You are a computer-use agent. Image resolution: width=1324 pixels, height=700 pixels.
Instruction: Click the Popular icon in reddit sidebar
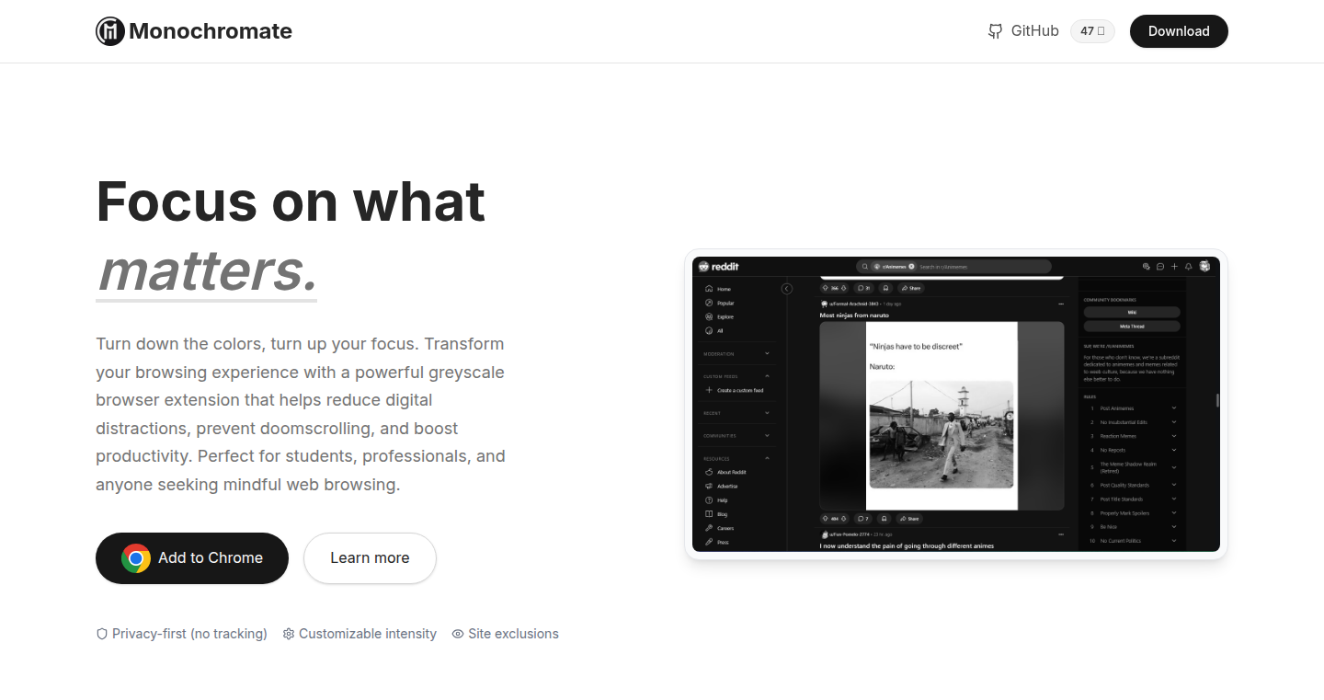(709, 303)
